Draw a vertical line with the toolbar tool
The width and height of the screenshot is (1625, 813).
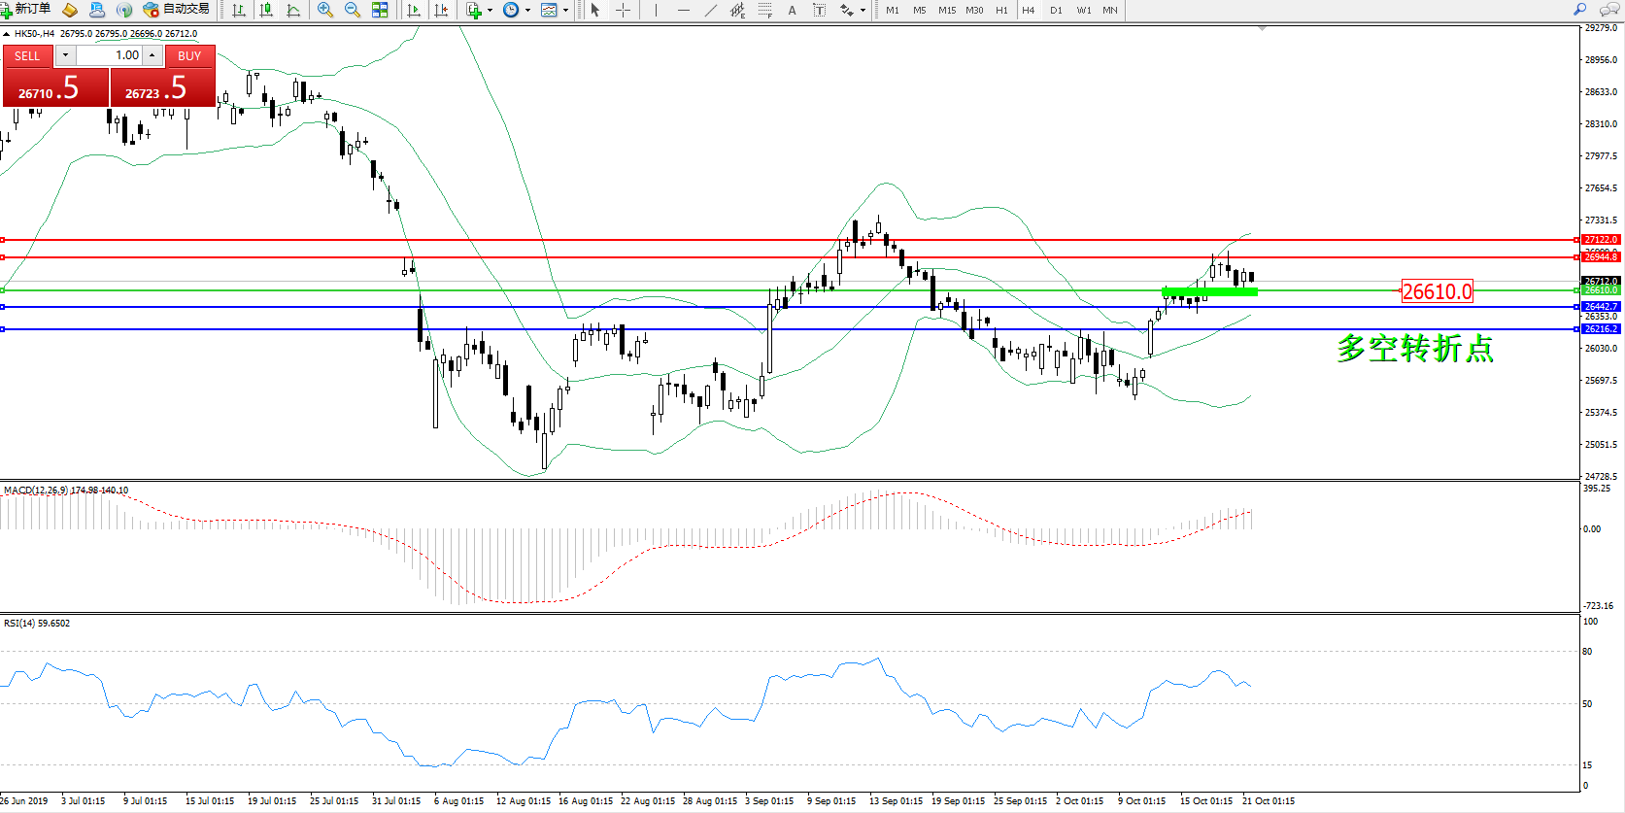[x=657, y=10]
